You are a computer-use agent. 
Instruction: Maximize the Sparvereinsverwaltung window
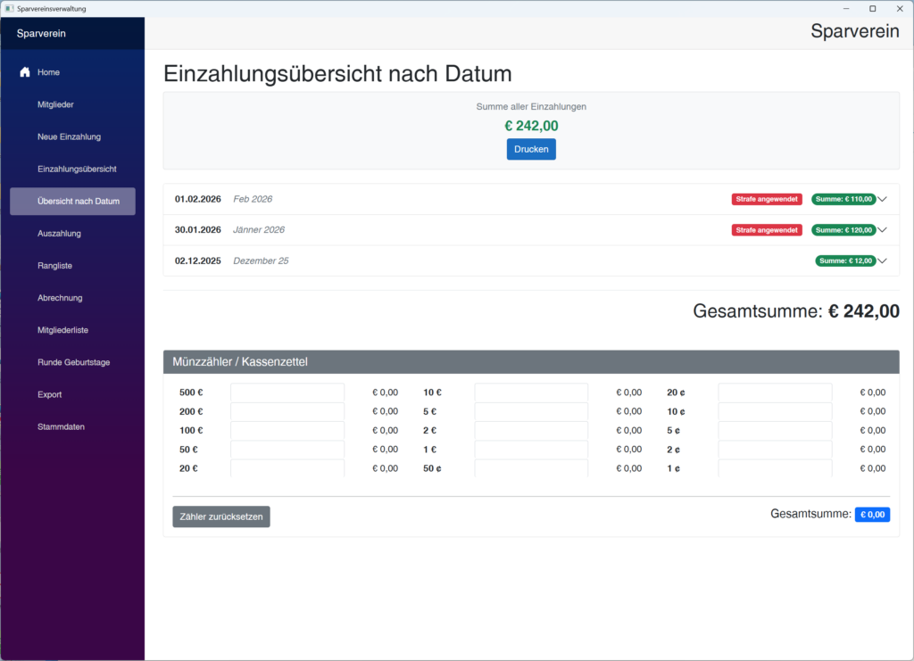coord(872,8)
